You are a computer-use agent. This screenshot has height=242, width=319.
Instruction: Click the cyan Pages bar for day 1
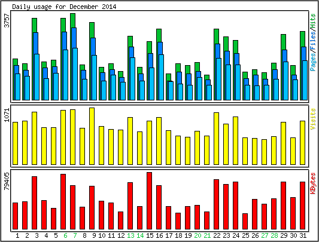18,87
